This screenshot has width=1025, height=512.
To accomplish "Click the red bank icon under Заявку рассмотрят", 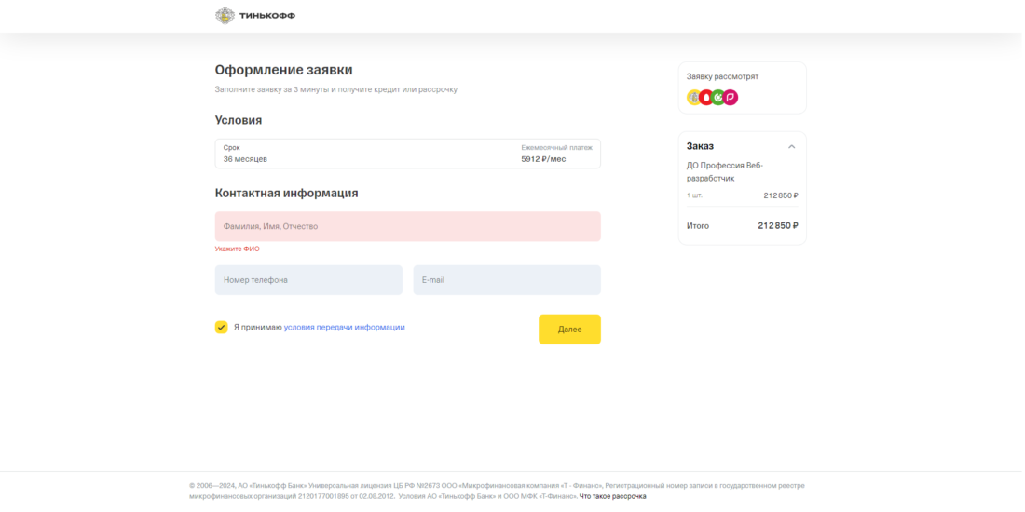I will point(705,97).
